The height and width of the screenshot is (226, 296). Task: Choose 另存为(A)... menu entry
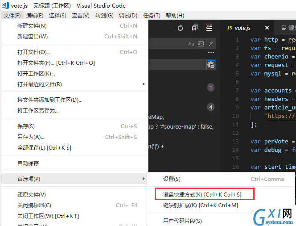coord(75,137)
